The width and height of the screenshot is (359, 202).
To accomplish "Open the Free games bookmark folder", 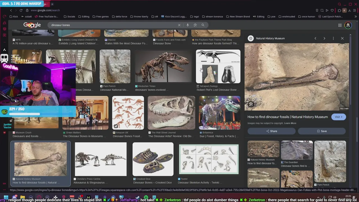I will point(100,17).
